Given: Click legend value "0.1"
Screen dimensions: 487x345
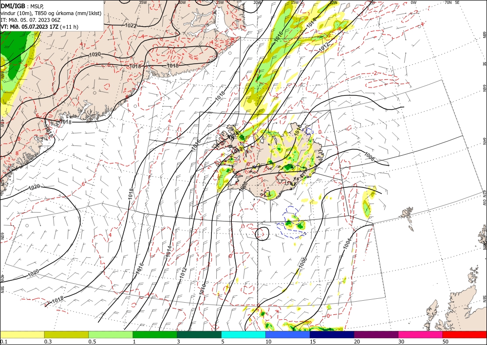Looking at the screenshot, I should [4, 342].
